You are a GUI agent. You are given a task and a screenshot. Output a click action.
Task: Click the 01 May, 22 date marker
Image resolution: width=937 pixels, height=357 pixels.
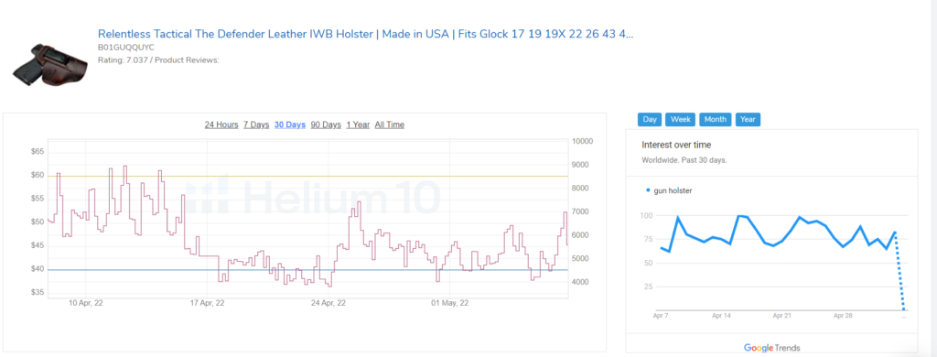(449, 303)
